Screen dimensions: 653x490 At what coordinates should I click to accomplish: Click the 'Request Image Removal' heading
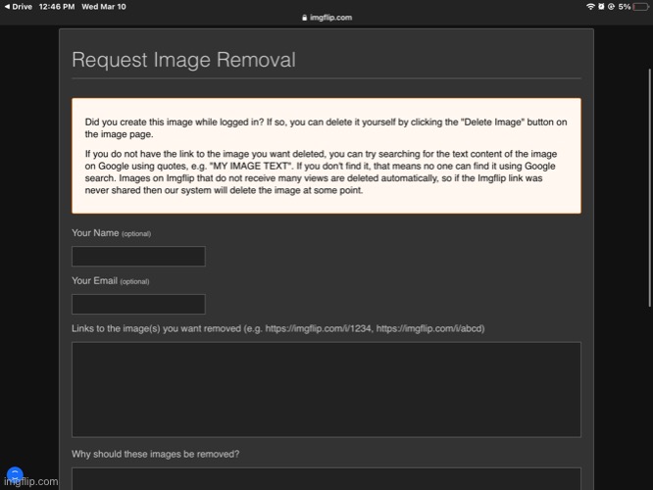(x=183, y=60)
